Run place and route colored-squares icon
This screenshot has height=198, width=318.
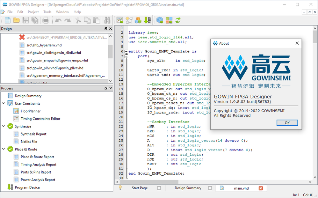click(x=169, y=20)
